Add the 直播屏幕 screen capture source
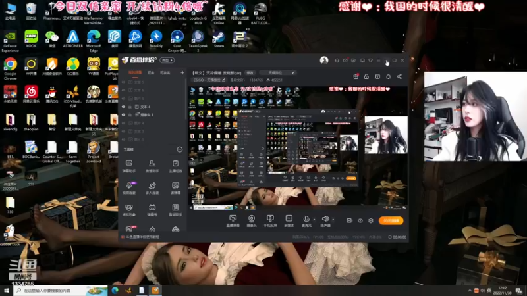Screen dimensions: 527x296 (233, 221)
